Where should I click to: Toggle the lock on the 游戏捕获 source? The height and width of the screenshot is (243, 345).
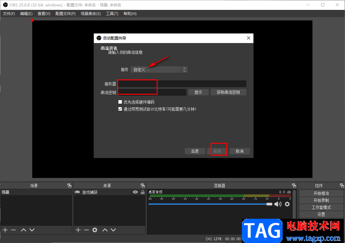click(x=143, y=192)
